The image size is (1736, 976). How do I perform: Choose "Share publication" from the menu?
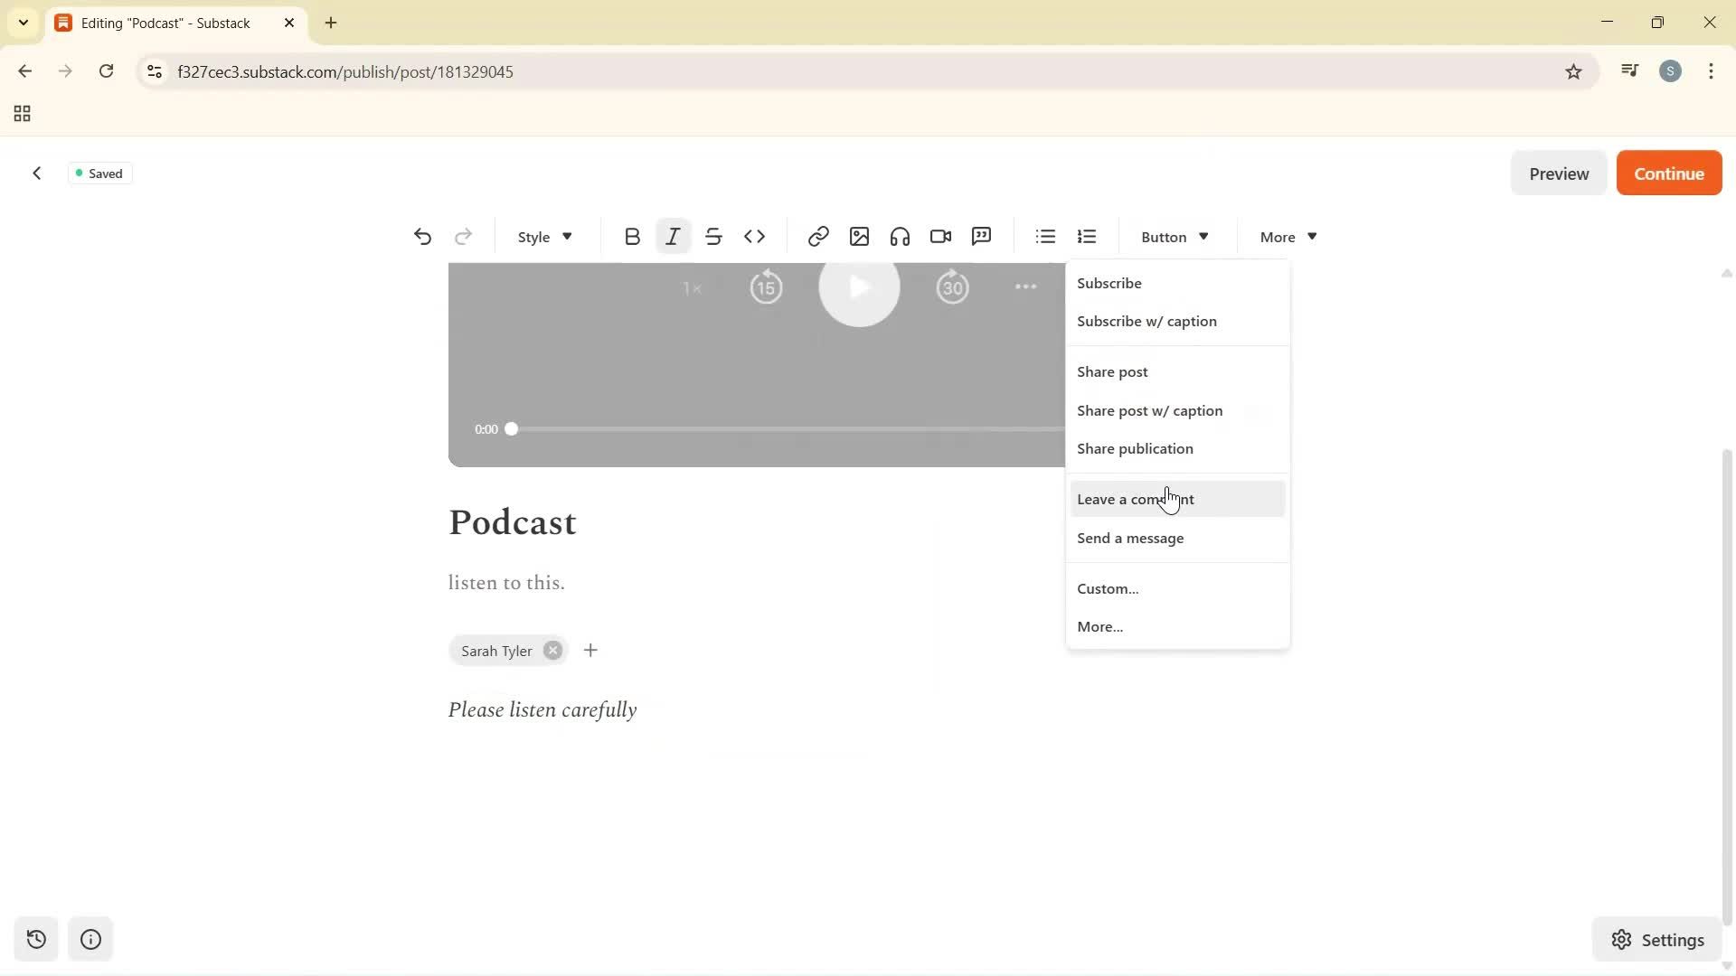[1135, 448]
